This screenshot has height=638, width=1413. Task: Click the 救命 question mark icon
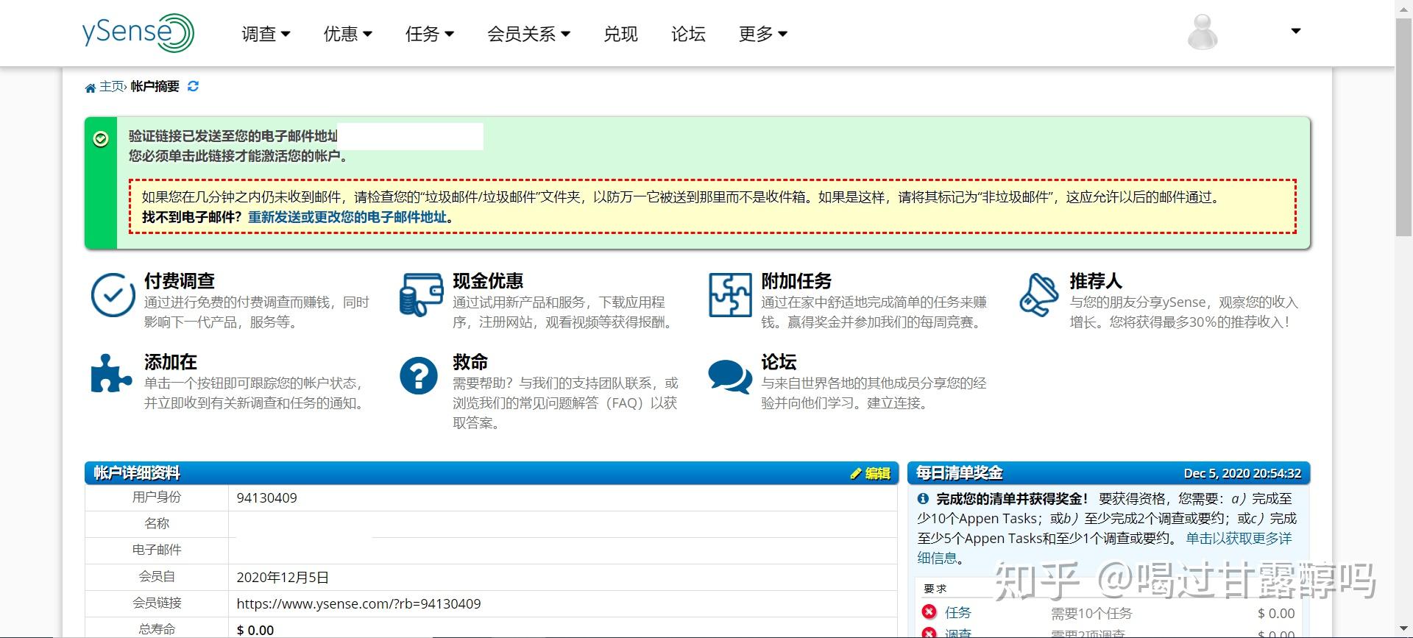[419, 376]
